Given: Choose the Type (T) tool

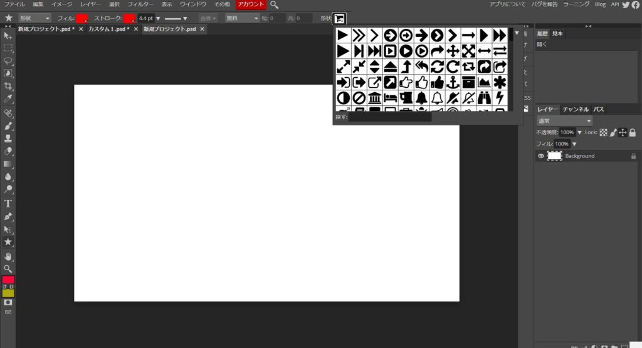Looking at the screenshot, I should pos(8,203).
